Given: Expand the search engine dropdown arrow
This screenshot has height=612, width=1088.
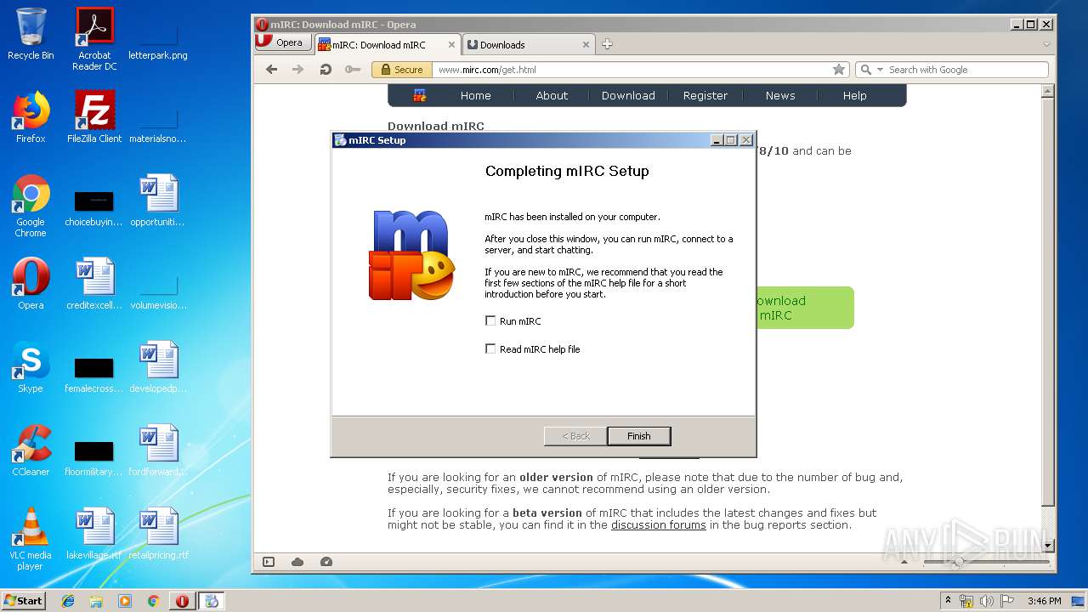Looking at the screenshot, I should coord(880,70).
